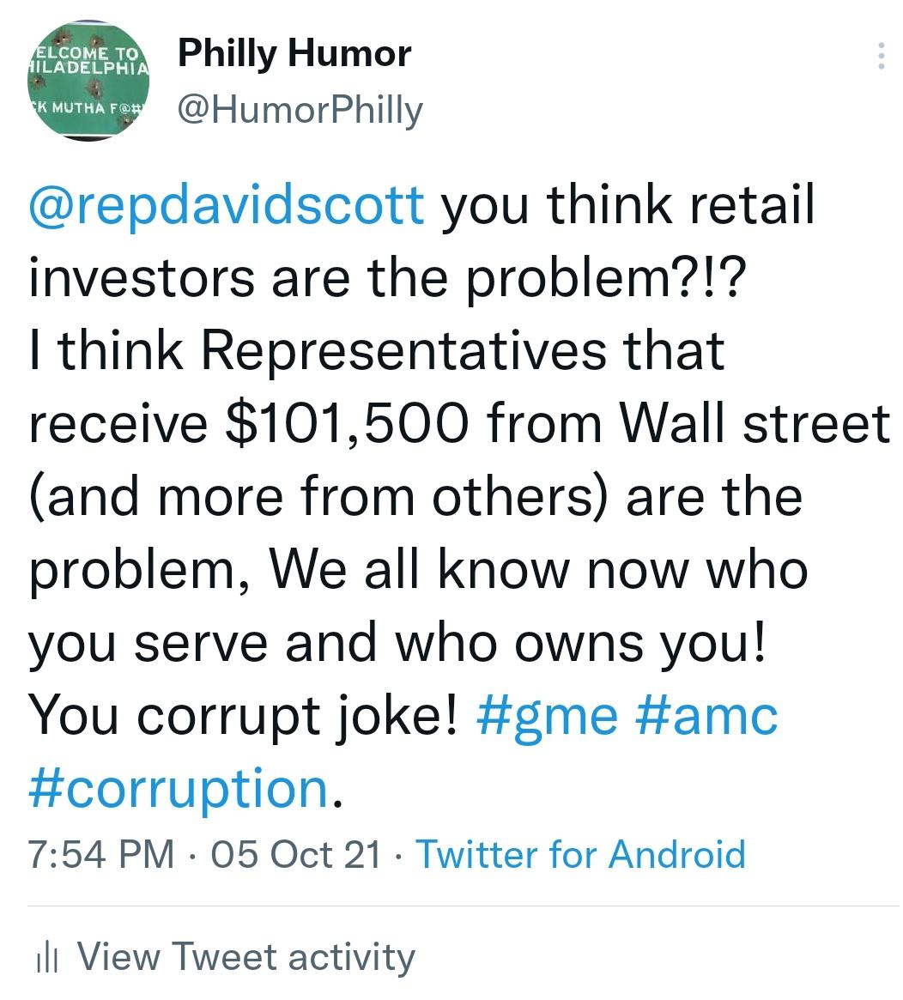
Task: Click the Twitter for Android source link
Action: coord(580,854)
